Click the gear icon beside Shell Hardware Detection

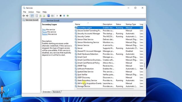tap(76, 54)
